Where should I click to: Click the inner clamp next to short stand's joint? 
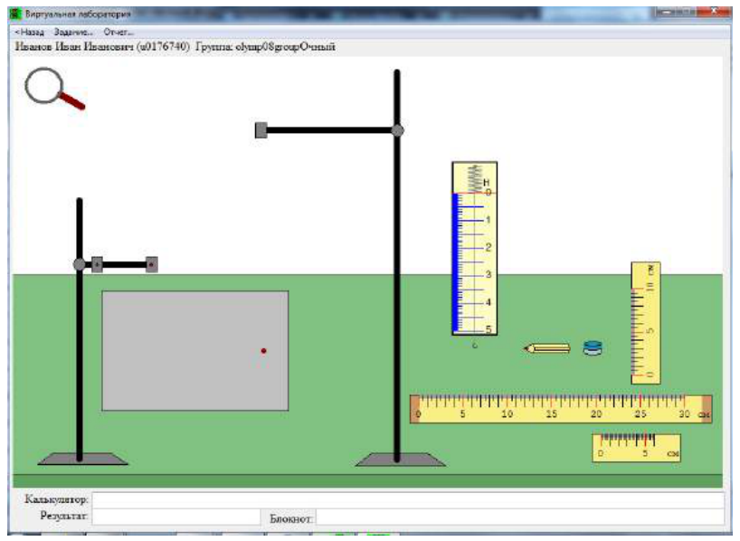pyautogui.click(x=97, y=265)
